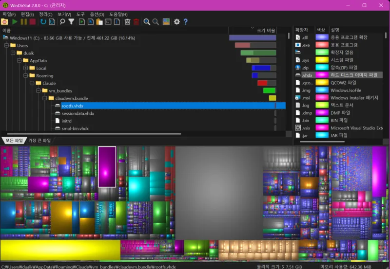Click the red stop scan icon
390x269 pixels.
click(x=33, y=22)
